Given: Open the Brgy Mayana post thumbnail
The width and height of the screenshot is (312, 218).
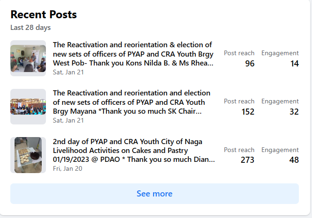Looking at the screenshot, I should pos(28,107).
